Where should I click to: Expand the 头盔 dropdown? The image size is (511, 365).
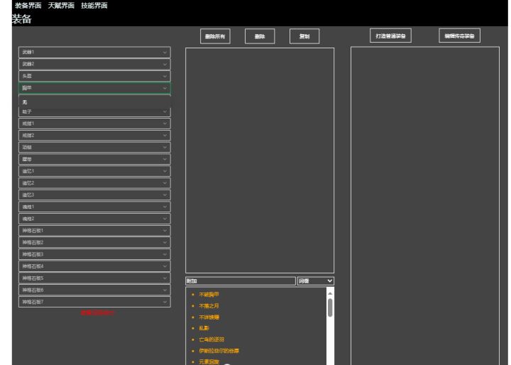point(94,76)
